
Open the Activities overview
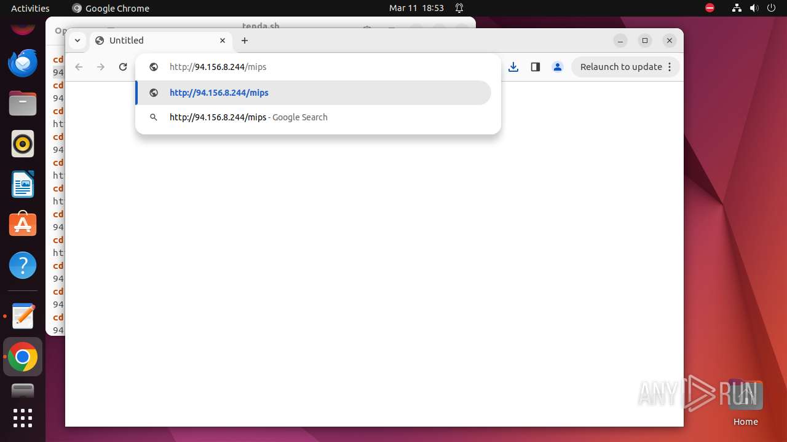(30, 8)
